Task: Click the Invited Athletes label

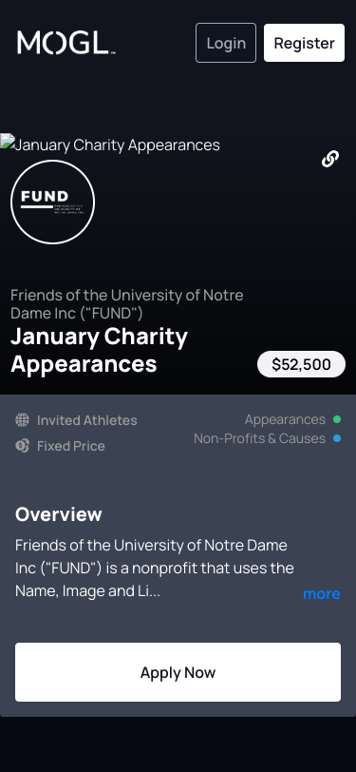Action: (x=87, y=420)
